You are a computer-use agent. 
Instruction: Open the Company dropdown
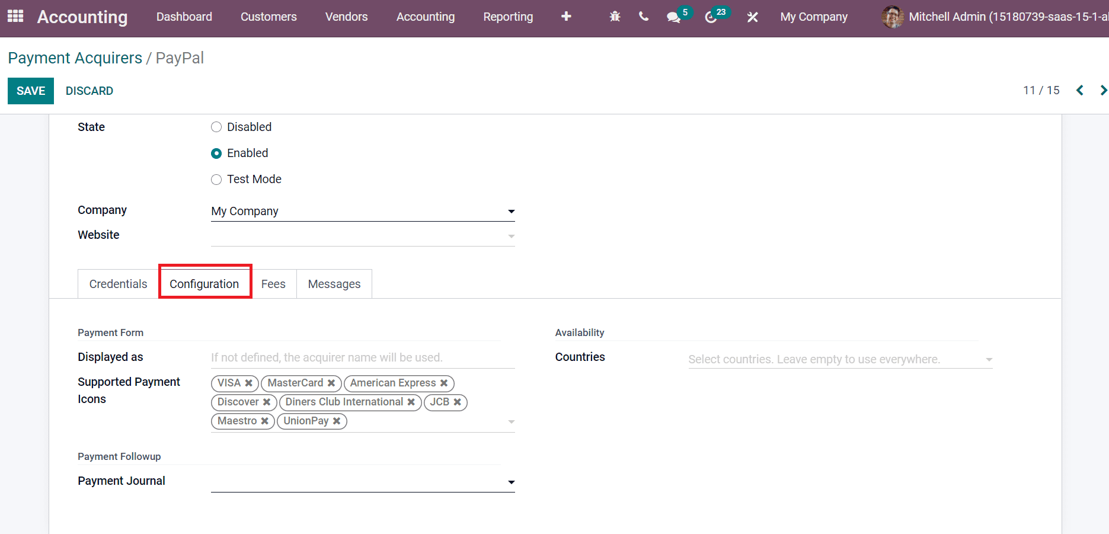pyautogui.click(x=363, y=212)
